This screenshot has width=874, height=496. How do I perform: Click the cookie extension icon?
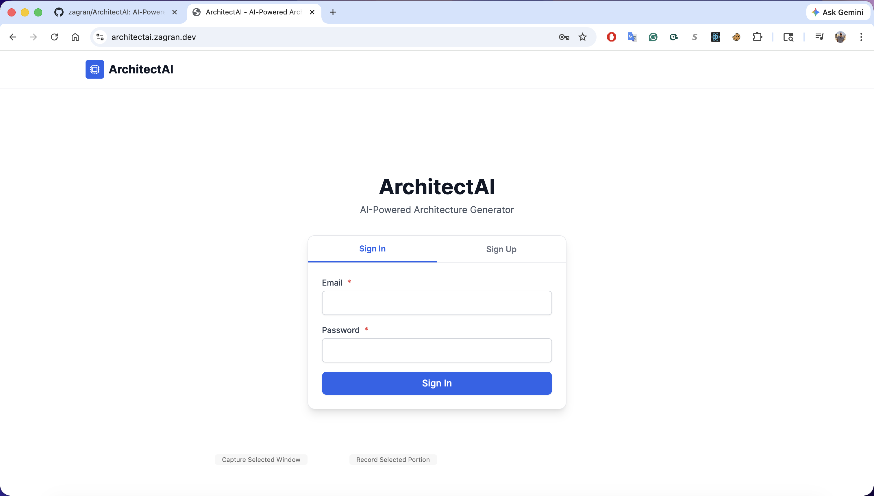click(736, 37)
